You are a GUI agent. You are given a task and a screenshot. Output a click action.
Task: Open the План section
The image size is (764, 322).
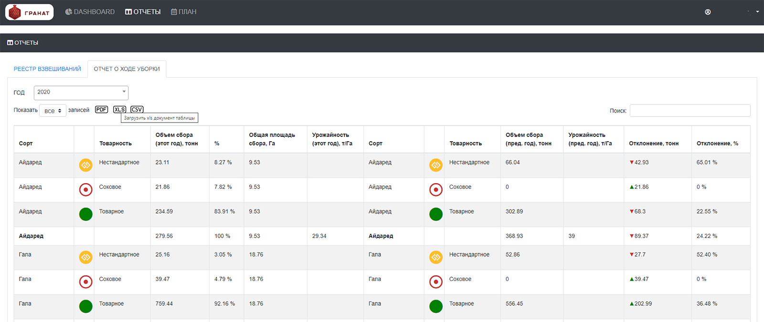(x=184, y=12)
